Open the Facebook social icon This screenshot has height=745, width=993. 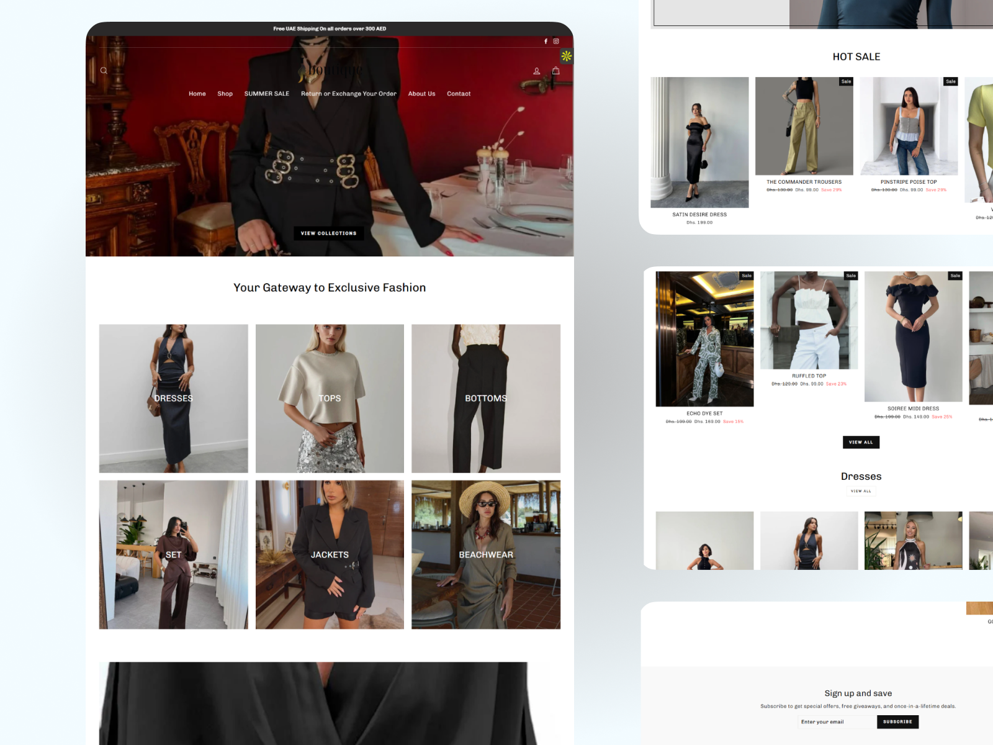pyautogui.click(x=546, y=42)
